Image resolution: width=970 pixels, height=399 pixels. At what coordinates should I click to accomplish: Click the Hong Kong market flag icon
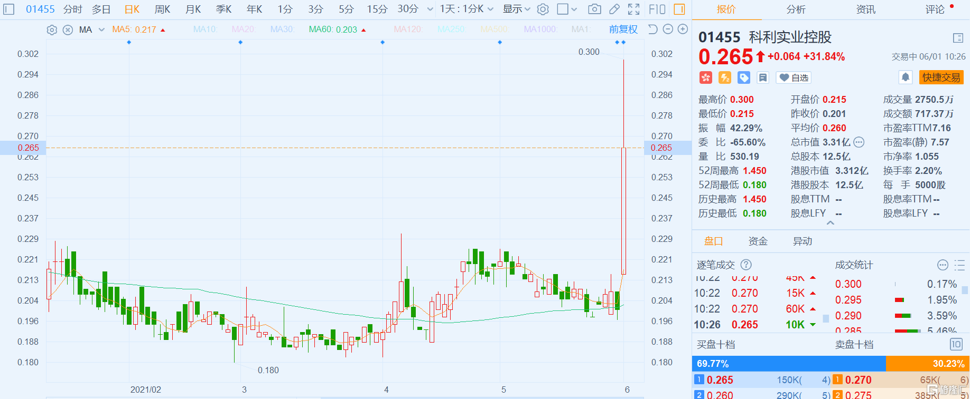point(706,78)
